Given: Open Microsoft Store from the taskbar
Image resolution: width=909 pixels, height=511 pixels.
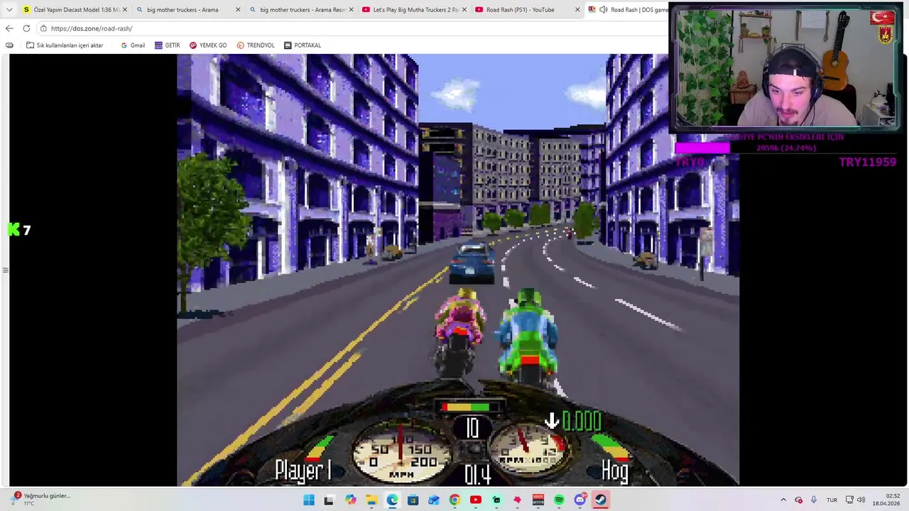Looking at the screenshot, I should 413,500.
